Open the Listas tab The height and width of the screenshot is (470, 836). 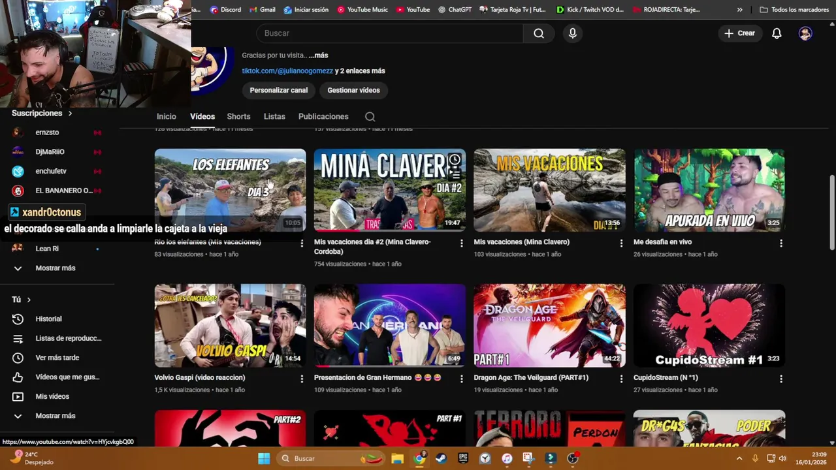coord(274,116)
